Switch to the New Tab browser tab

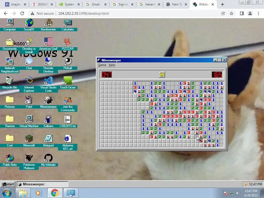(x=176, y=4)
